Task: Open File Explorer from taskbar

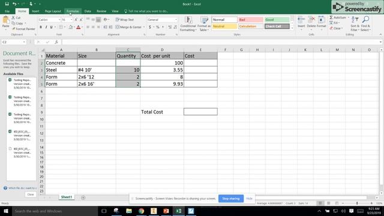Action: 129,211
